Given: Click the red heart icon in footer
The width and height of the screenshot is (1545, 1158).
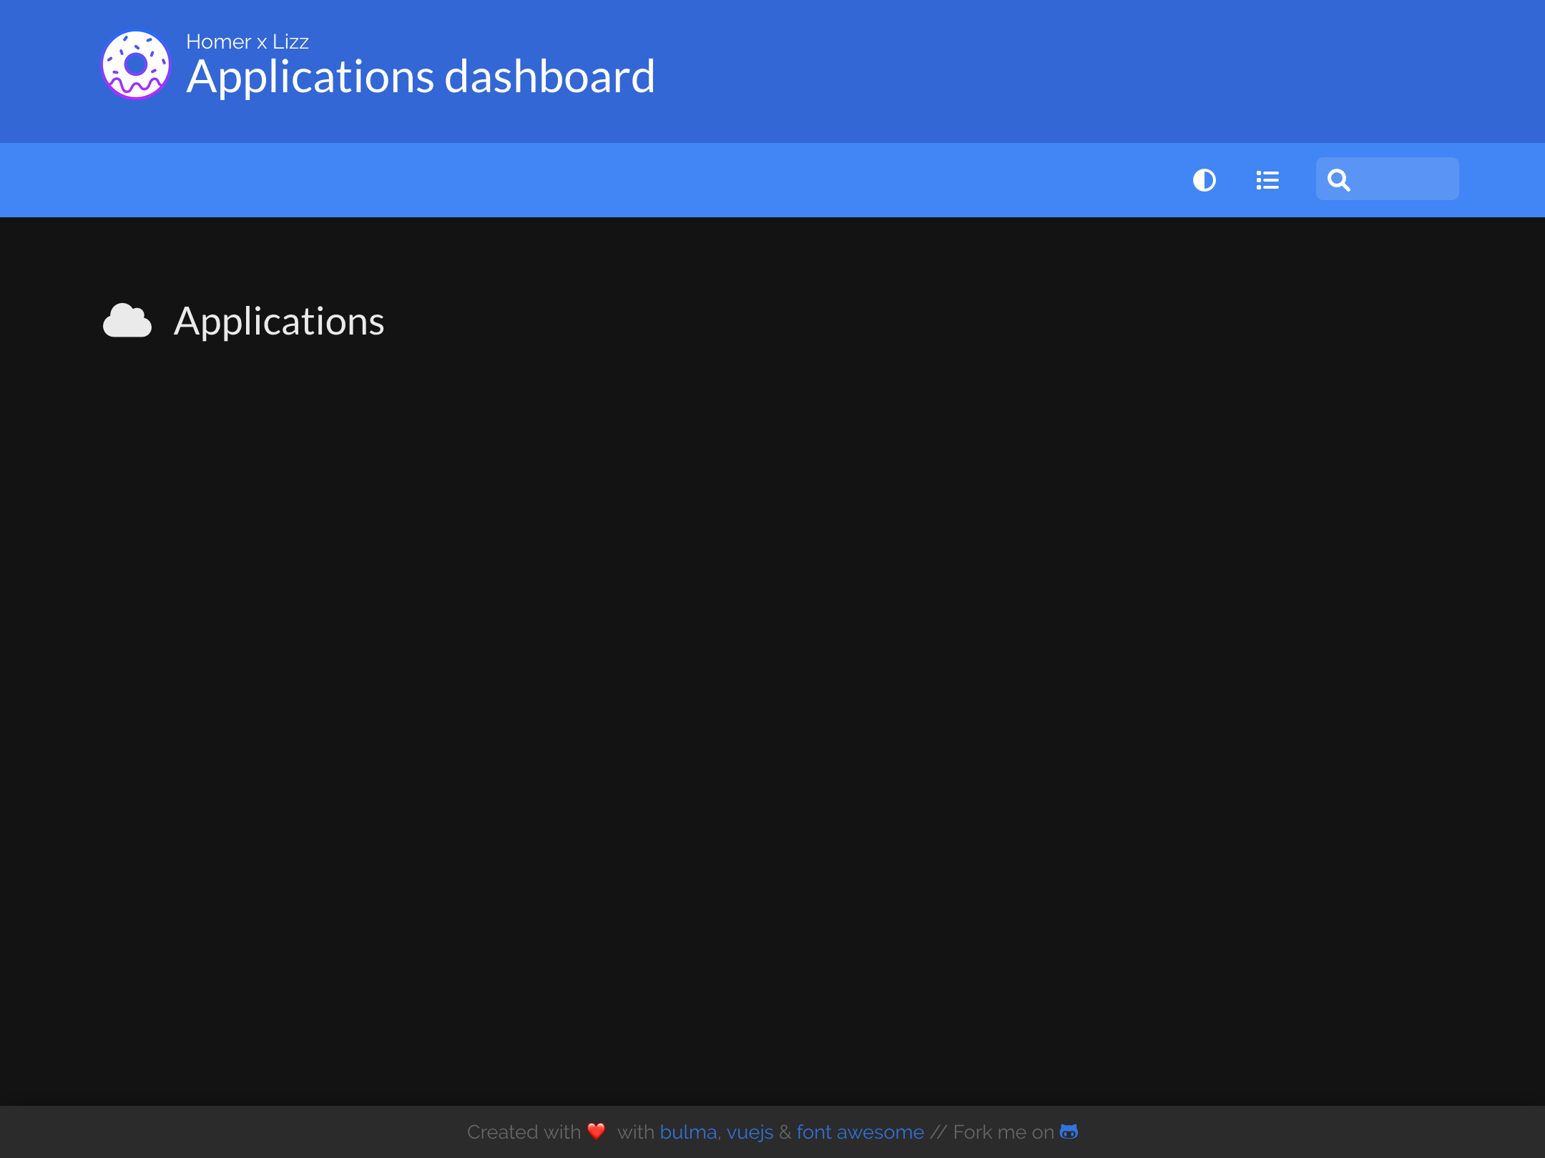Looking at the screenshot, I should coord(597,1132).
